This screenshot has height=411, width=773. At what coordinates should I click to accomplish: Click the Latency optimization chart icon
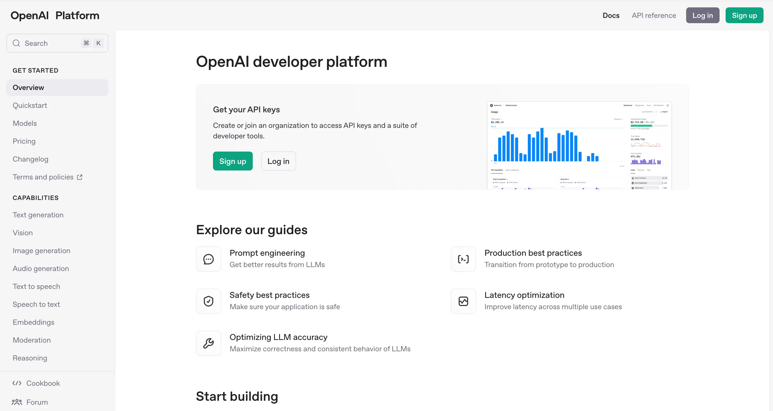[x=463, y=301]
